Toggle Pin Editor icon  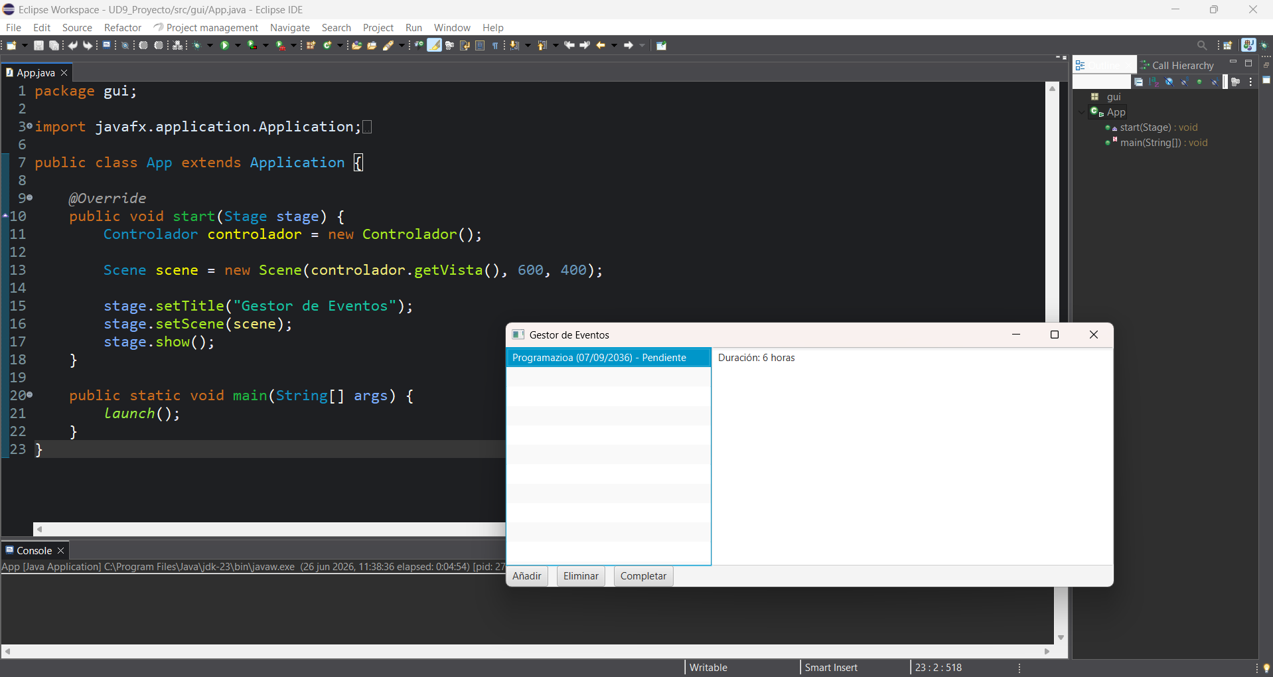pyautogui.click(x=661, y=45)
